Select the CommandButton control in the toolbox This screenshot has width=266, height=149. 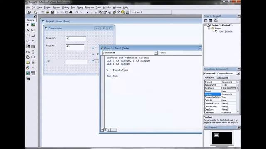point(33,36)
